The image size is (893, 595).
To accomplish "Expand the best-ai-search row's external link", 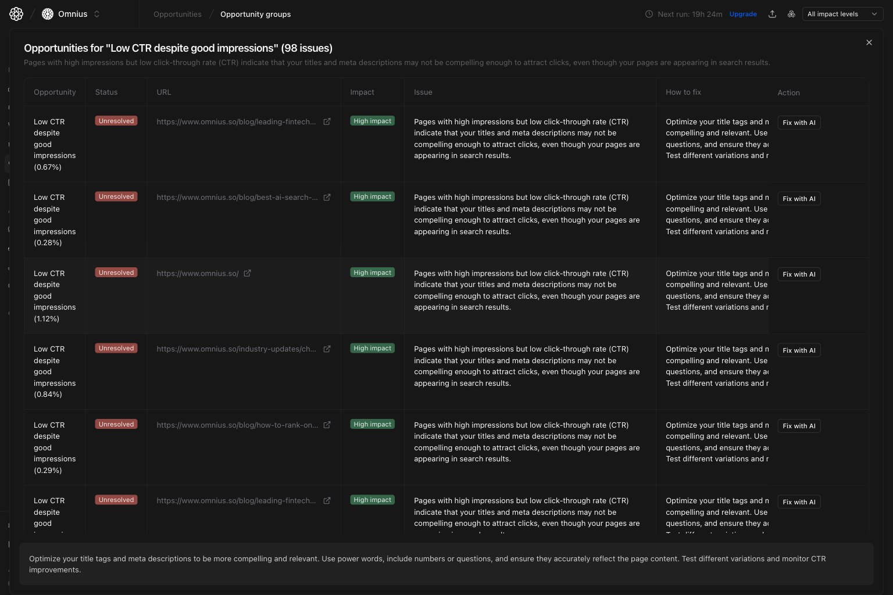I will [327, 197].
